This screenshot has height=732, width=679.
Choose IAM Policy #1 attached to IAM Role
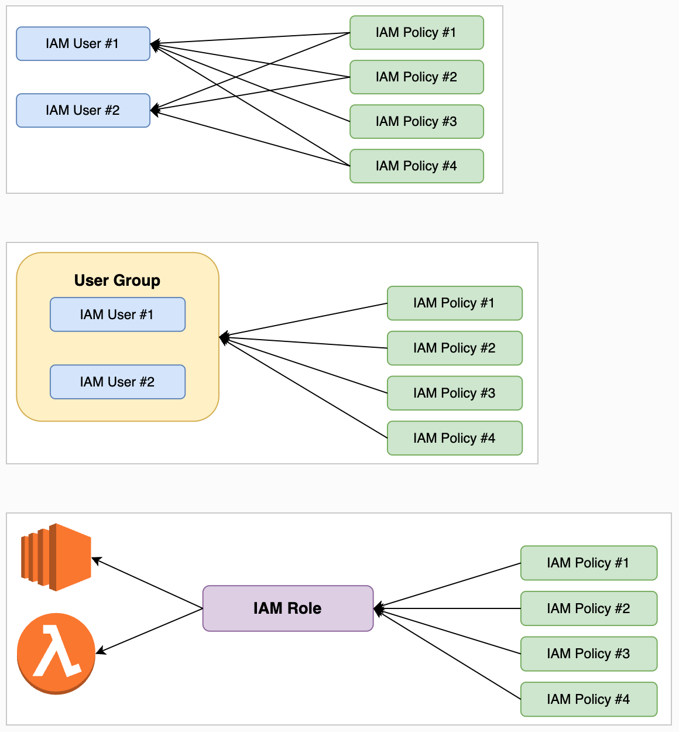click(589, 563)
